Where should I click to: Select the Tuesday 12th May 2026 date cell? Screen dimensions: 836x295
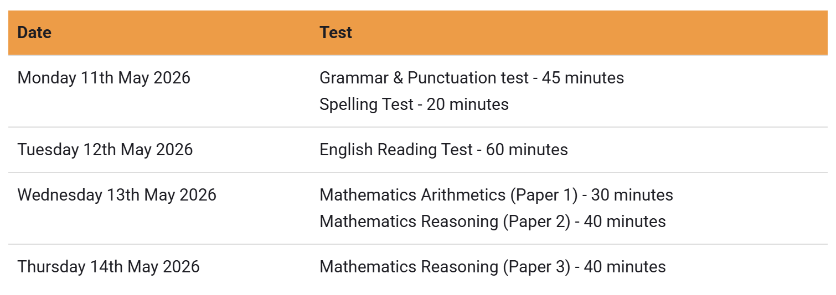point(159,150)
